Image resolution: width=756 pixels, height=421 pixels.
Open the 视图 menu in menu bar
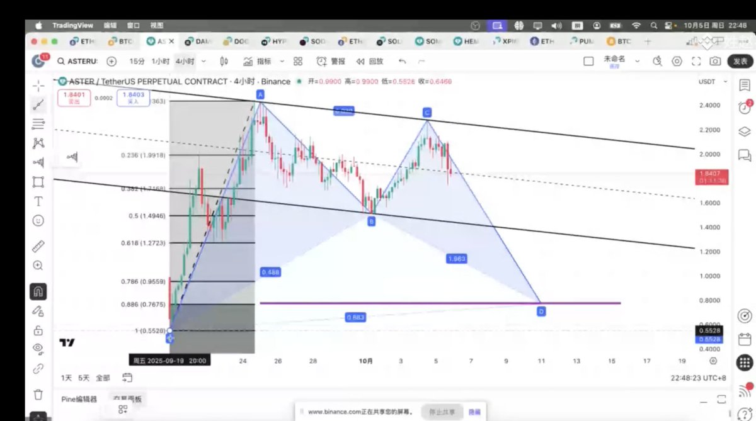[157, 25]
